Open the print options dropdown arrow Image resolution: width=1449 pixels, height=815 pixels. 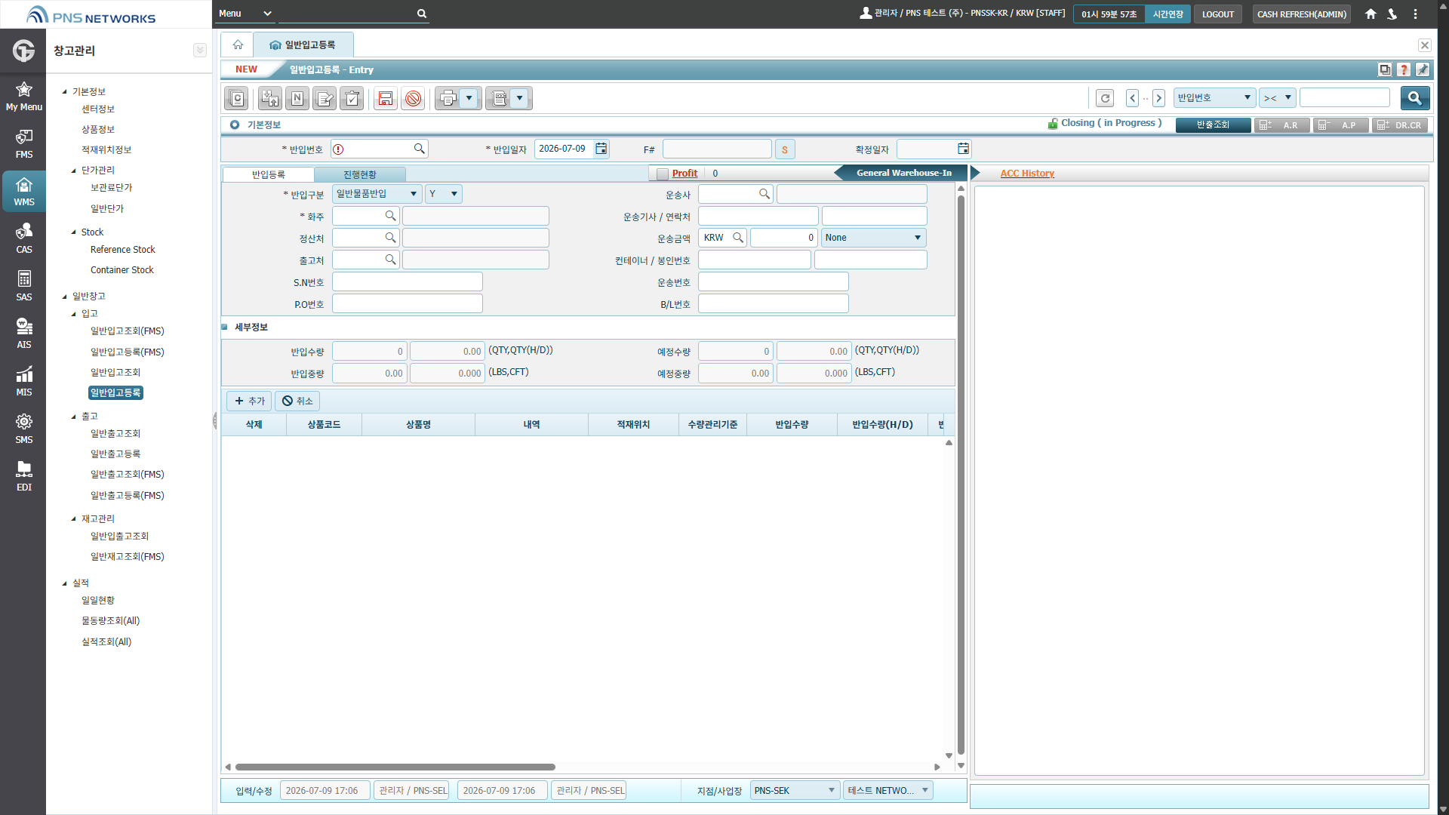coord(469,99)
